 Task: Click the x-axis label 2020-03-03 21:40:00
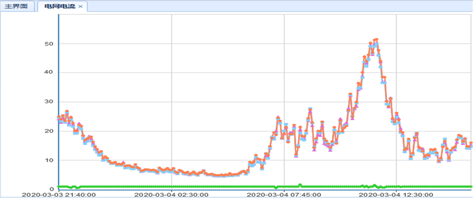coord(59,194)
